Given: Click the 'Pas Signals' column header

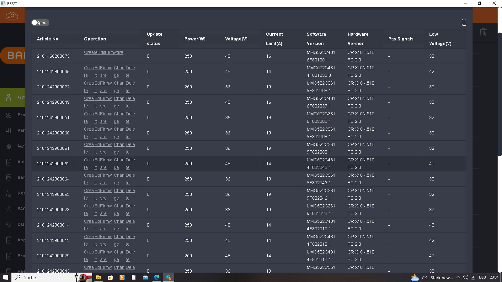Looking at the screenshot, I should (x=401, y=39).
